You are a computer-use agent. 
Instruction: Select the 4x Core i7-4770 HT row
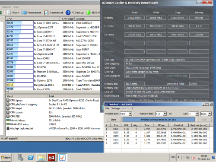[x=53, y=36]
